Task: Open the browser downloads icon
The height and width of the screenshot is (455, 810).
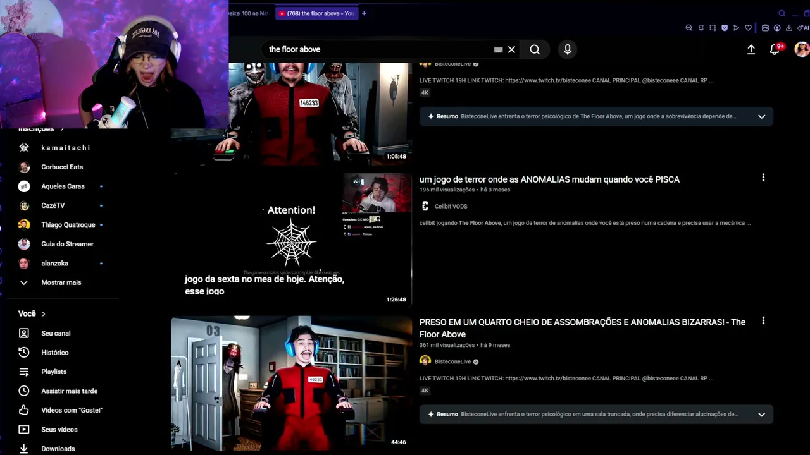Action: point(788,28)
